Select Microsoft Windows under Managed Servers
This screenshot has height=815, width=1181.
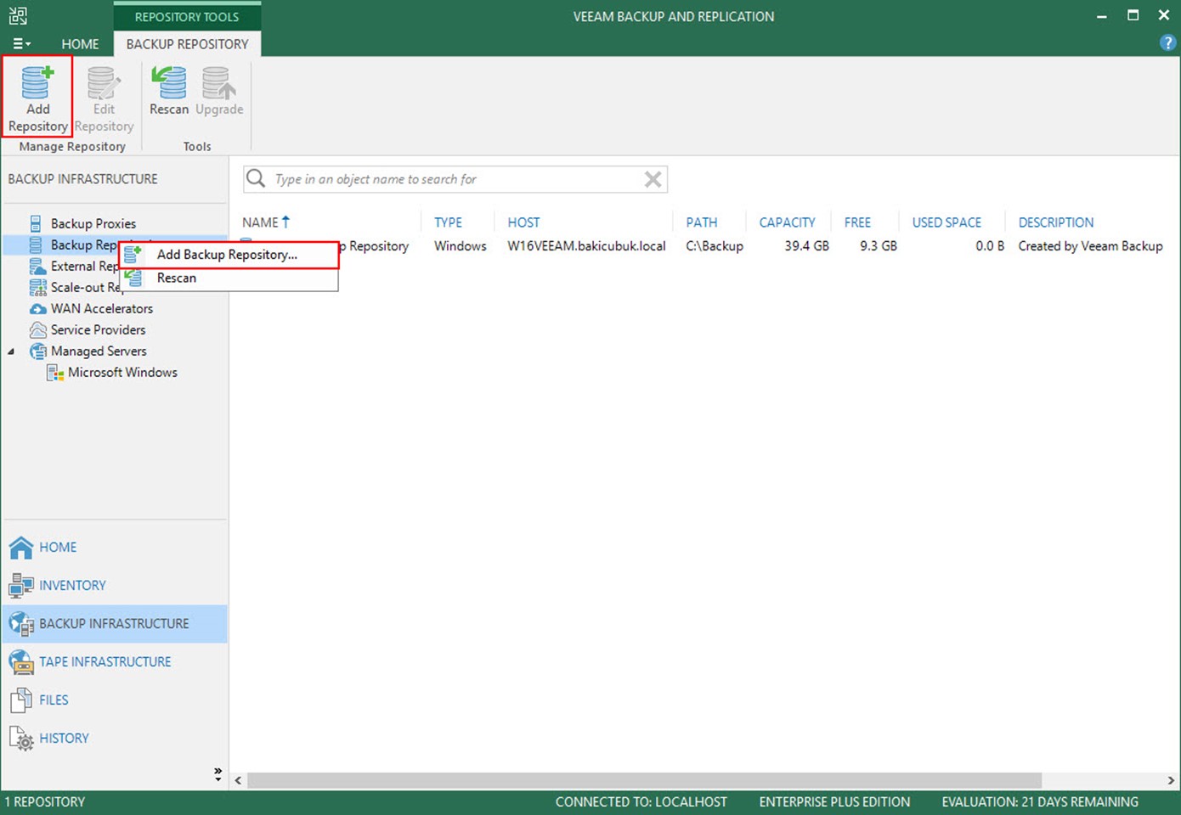click(x=122, y=372)
